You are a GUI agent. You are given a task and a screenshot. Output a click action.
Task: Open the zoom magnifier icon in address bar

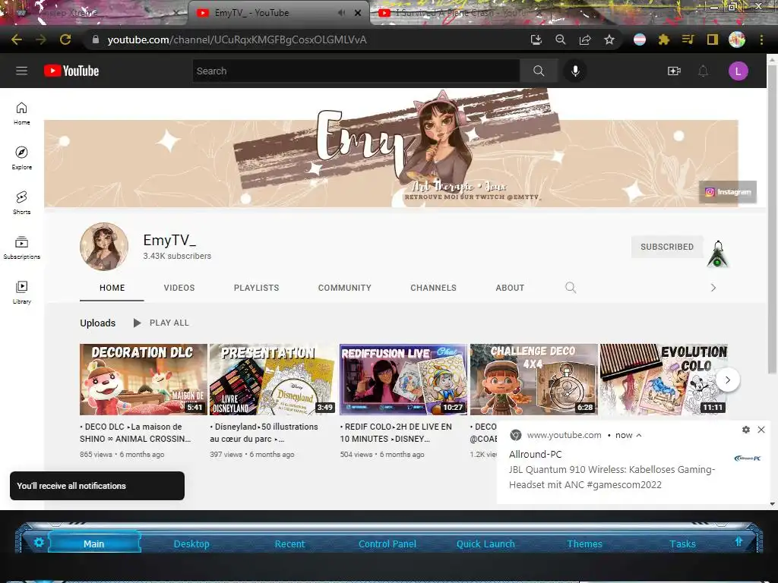[561, 39]
